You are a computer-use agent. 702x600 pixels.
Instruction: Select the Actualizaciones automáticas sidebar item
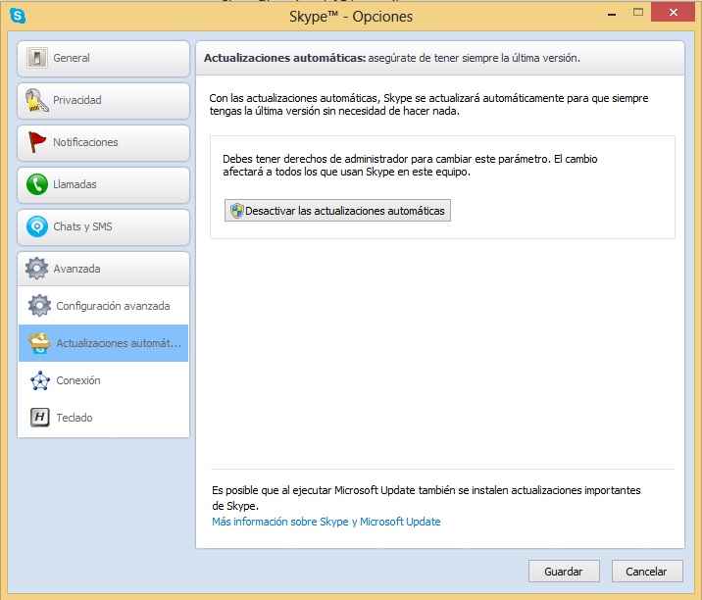point(103,343)
